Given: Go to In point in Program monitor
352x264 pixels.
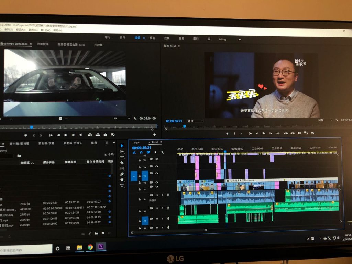Looking at the screenshot, I should [x=250, y=133].
